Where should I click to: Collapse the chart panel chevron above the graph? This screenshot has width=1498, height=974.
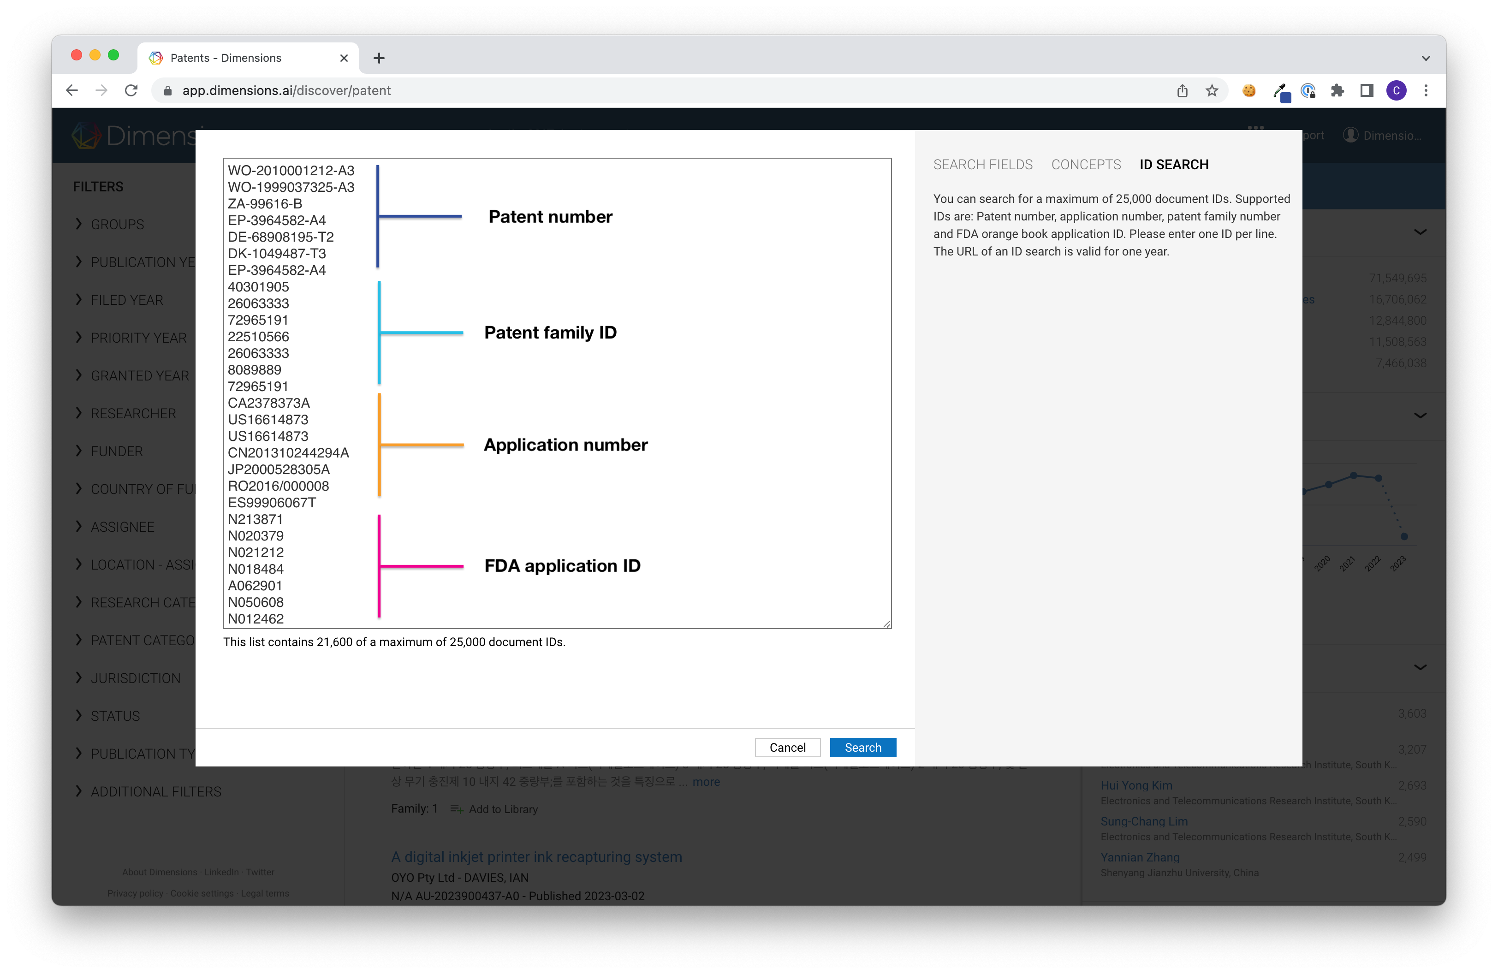pyautogui.click(x=1420, y=415)
